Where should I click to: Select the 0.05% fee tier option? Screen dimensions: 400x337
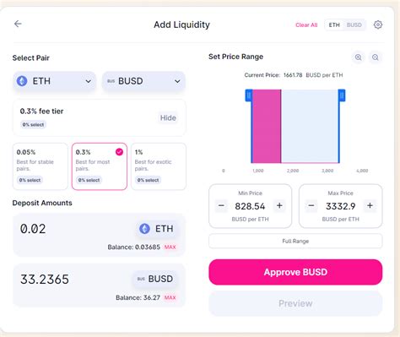[x=41, y=166]
